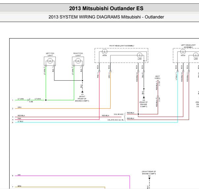Viewport: 199px width, 189px height.
Task: Click the Left Fog Light bulb symbol
Action: [x=50, y=61]
